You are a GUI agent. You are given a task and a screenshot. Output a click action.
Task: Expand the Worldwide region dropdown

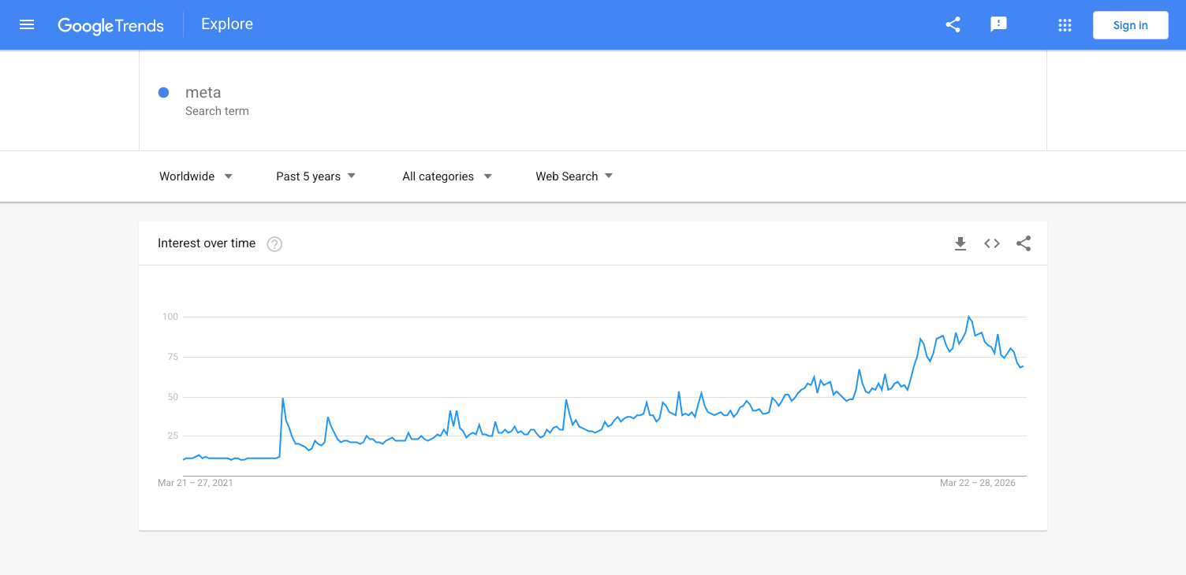click(x=196, y=176)
